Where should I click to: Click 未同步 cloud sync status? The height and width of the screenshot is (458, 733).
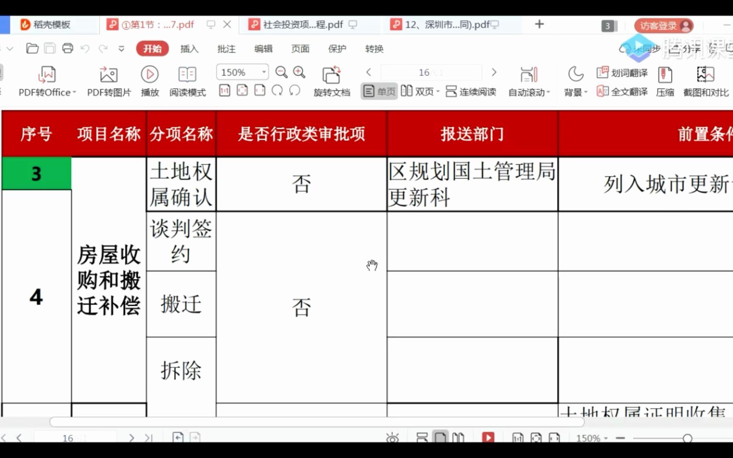click(640, 49)
